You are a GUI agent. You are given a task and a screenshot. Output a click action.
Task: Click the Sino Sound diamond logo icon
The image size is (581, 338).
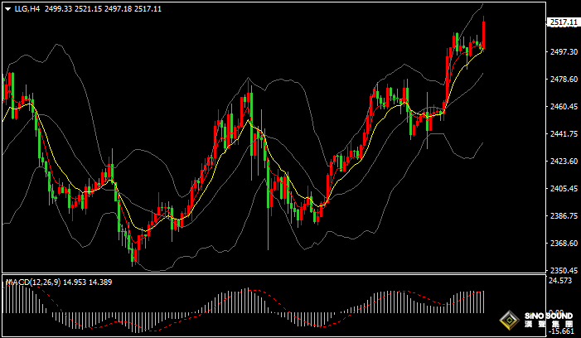click(x=510, y=321)
